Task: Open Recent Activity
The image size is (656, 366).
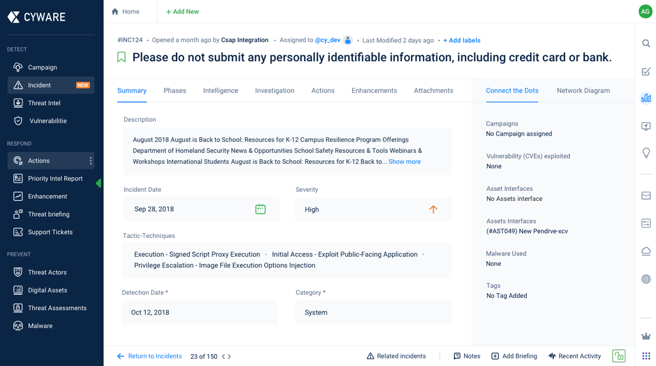Action: 575,356
